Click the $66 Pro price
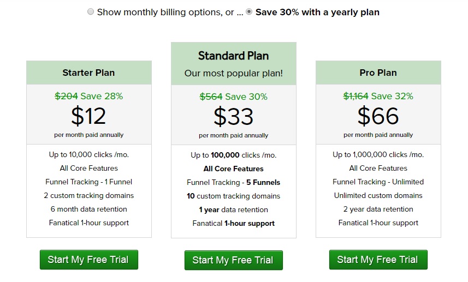Screen dimensions: 468x282 tap(378, 116)
